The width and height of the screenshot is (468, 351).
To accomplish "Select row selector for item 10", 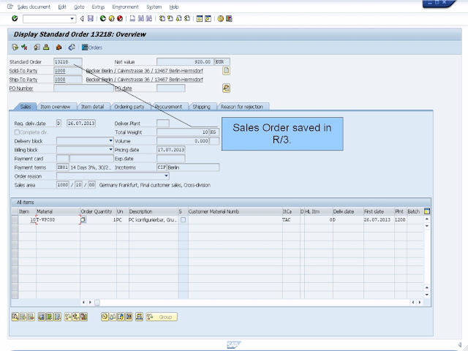I will 15,219.
